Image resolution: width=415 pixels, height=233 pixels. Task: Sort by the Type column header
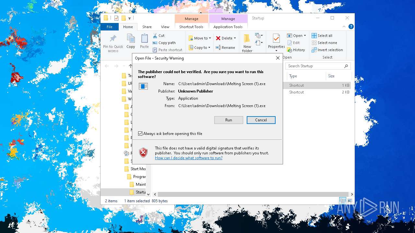pos(306,76)
